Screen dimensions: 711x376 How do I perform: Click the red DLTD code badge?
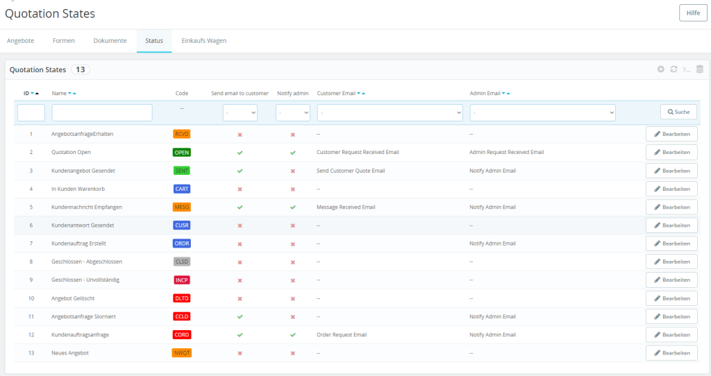182,298
